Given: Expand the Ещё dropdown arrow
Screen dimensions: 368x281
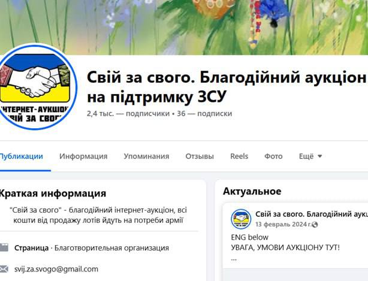Looking at the screenshot, I should pos(319,156).
